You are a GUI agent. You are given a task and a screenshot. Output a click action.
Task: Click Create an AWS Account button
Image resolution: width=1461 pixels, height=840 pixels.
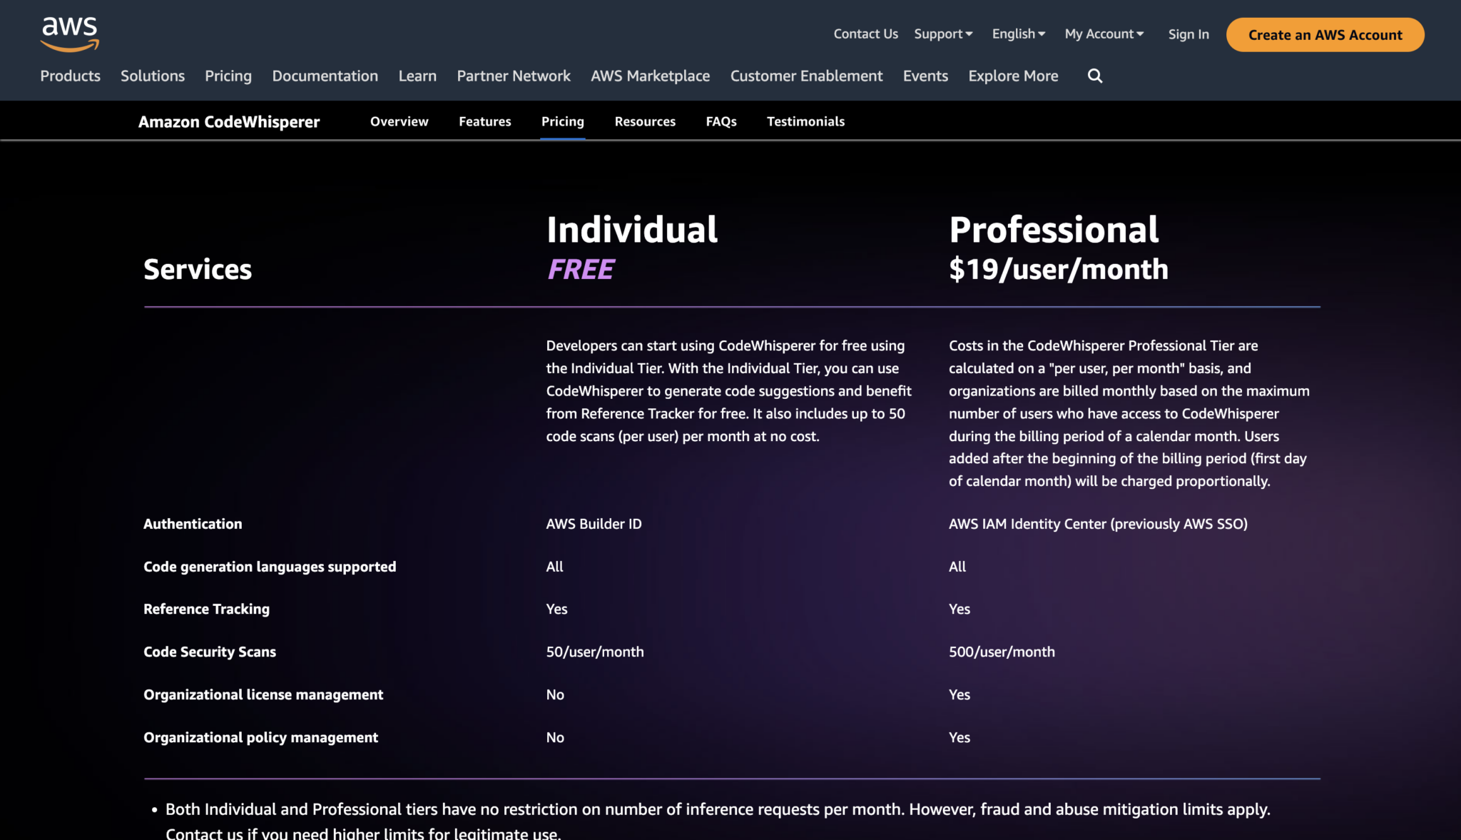(1325, 35)
